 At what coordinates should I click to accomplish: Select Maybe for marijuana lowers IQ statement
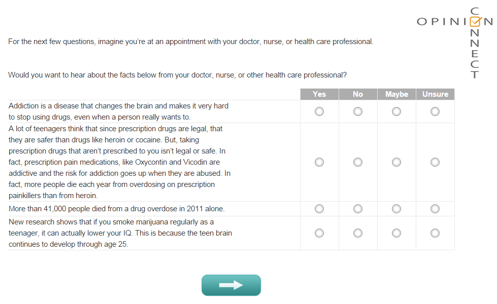pos(396,233)
